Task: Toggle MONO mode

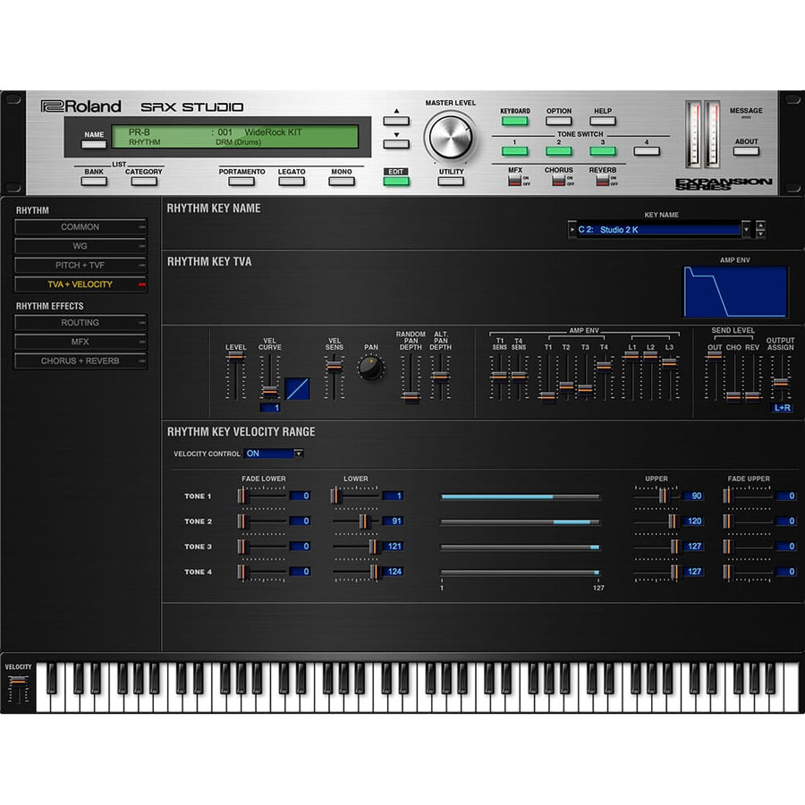Action: click(342, 182)
